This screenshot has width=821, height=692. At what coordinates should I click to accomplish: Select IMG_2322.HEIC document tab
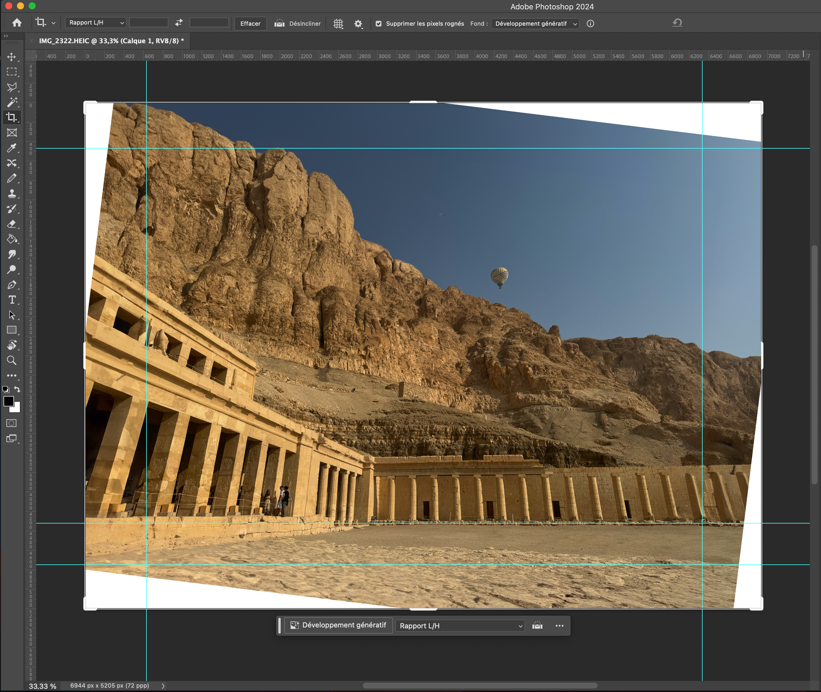tap(112, 41)
